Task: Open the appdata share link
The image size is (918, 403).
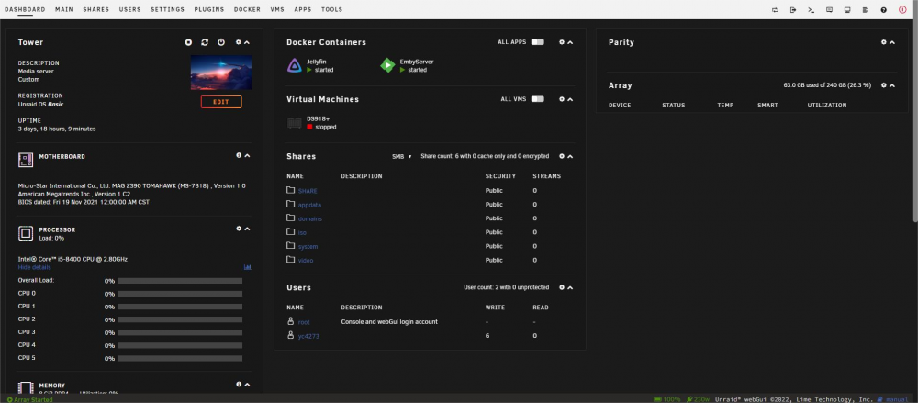Action: [x=309, y=205]
